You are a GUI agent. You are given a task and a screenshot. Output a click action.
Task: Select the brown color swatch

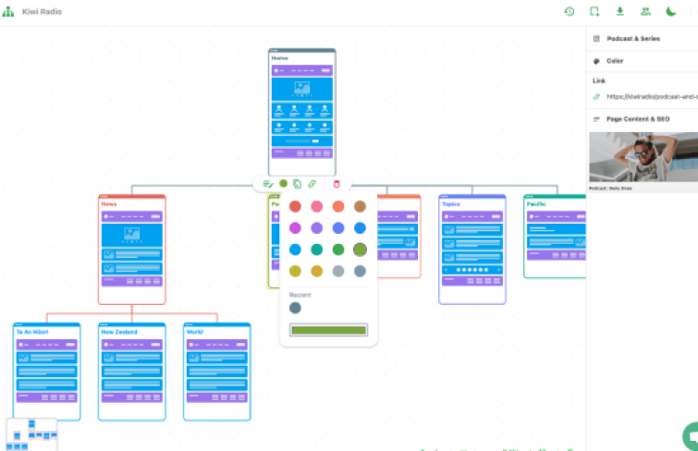pos(360,207)
